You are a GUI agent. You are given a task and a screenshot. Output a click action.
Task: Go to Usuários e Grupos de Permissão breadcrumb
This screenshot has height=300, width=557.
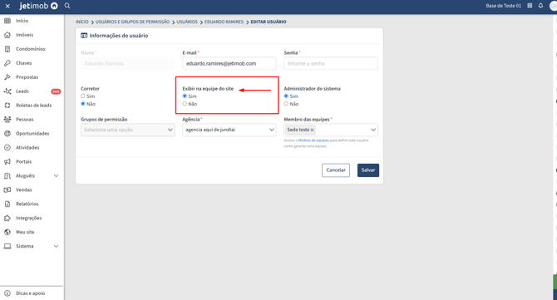pyautogui.click(x=132, y=22)
